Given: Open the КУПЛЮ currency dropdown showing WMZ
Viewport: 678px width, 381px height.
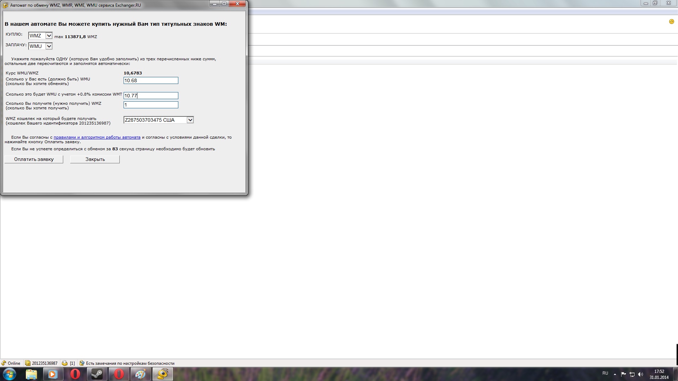Looking at the screenshot, I should point(40,36).
